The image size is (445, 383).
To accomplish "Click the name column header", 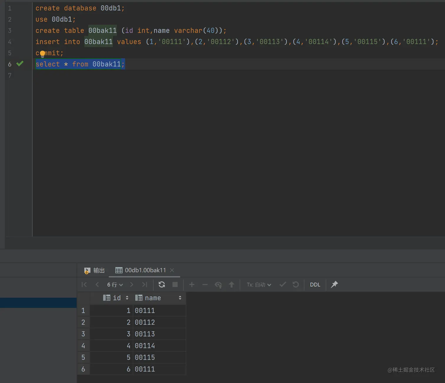I will [x=160, y=298].
